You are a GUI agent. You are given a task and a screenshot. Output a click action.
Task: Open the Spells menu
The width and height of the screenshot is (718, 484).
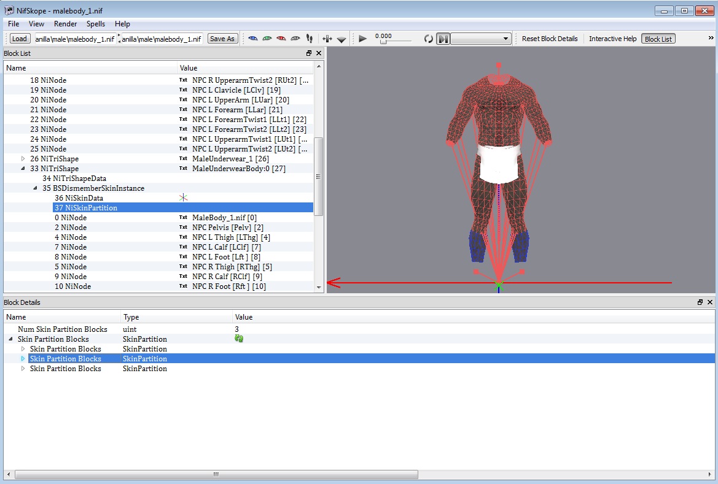point(96,24)
